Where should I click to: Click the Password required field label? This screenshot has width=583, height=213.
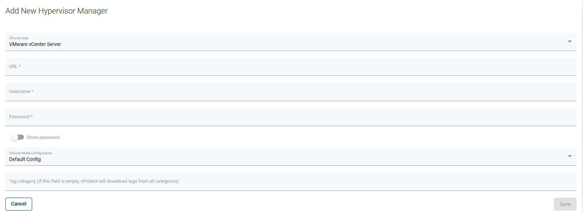point(21,117)
